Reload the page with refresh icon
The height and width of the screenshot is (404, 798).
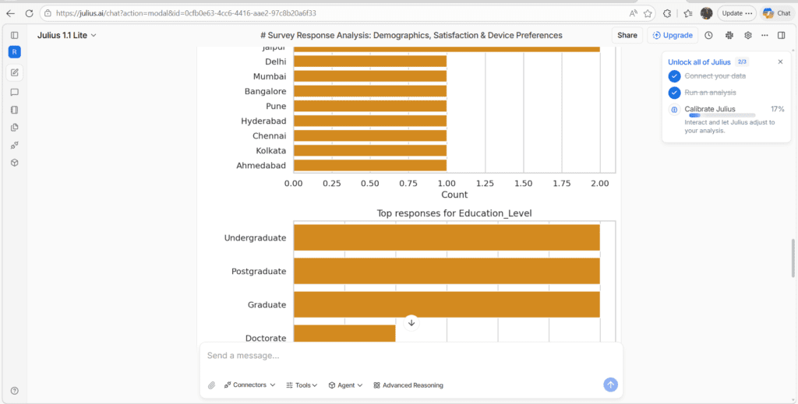click(29, 13)
